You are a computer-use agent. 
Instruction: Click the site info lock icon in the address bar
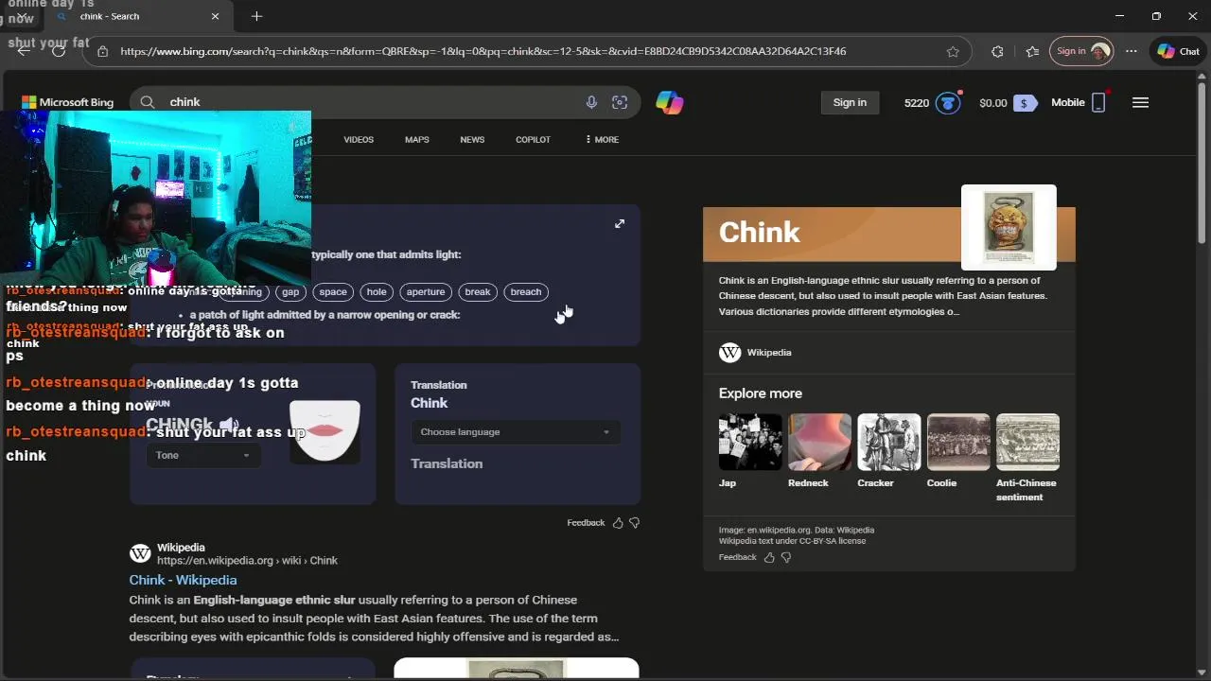[x=102, y=51]
